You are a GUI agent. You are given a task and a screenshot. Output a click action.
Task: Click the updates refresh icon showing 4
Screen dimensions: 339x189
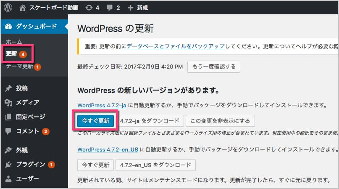89,8
